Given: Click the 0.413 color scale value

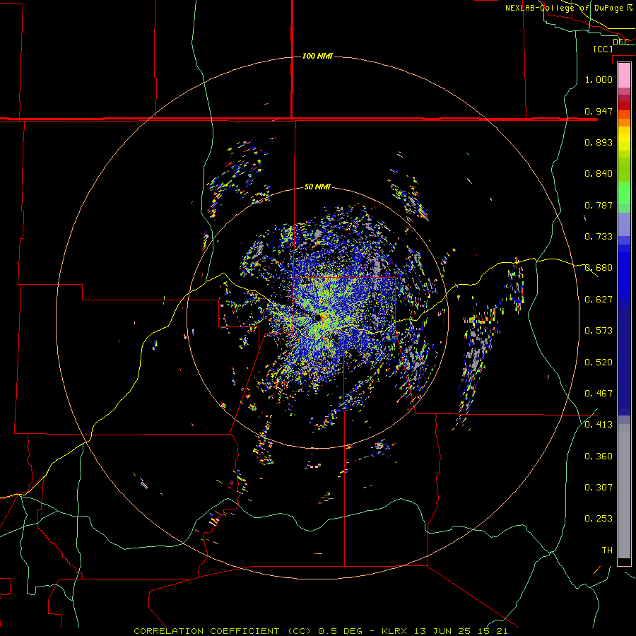Looking at the screenshot, I should pyautogui.click(x=599, y=425).
